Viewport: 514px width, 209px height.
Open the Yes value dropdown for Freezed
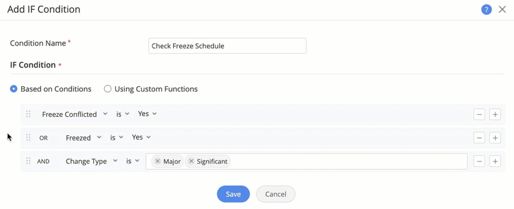[x=141, y=137]
